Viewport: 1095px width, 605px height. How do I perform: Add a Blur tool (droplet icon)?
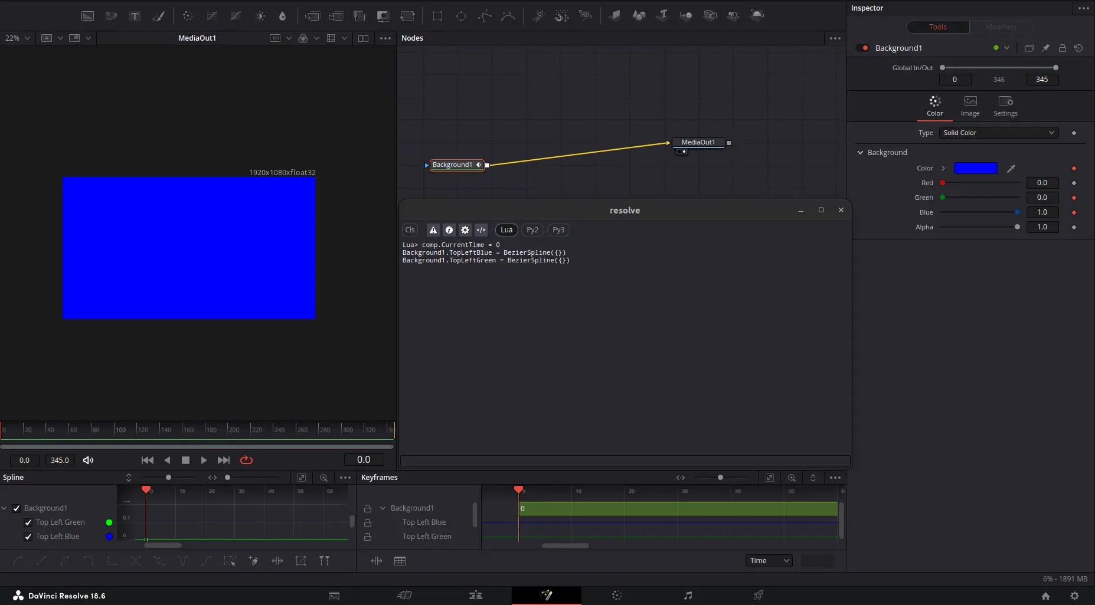tap(283, 16)
